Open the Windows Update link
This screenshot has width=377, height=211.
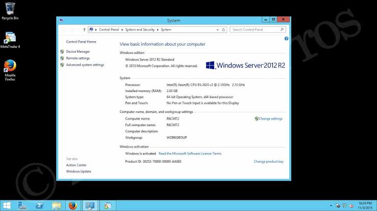79,171
